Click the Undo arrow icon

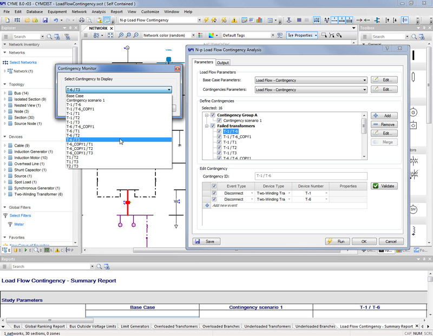pos(55,20)
